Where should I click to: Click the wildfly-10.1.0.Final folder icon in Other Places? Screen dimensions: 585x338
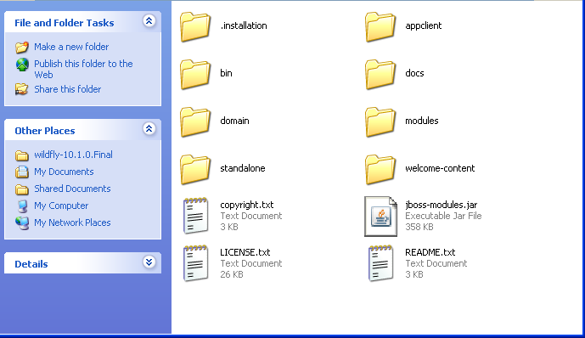click(21, 155)
